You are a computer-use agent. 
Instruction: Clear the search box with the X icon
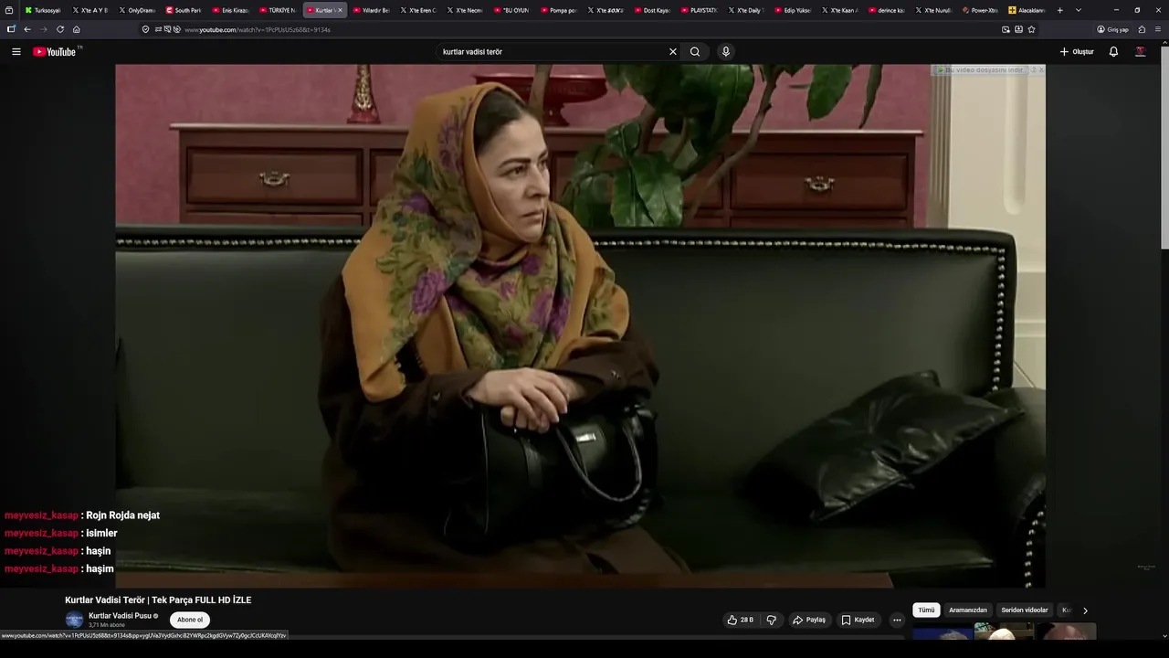[673, 52]
